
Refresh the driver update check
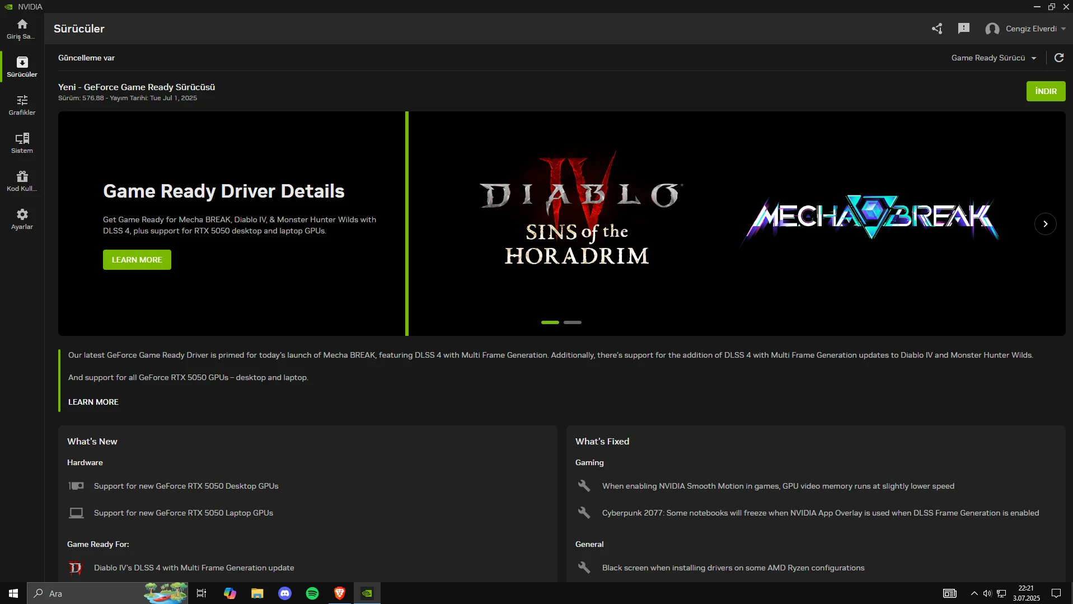tap(1059, 58)
